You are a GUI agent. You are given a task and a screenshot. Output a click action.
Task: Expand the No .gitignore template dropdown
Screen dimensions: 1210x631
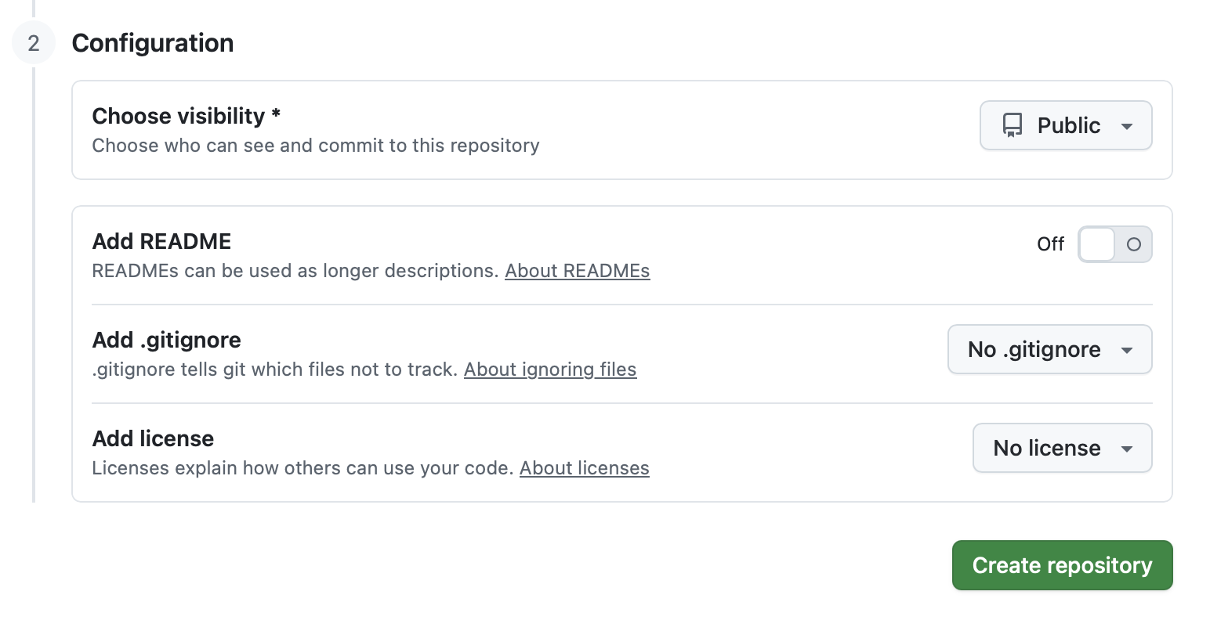[x=1049, y=349]
